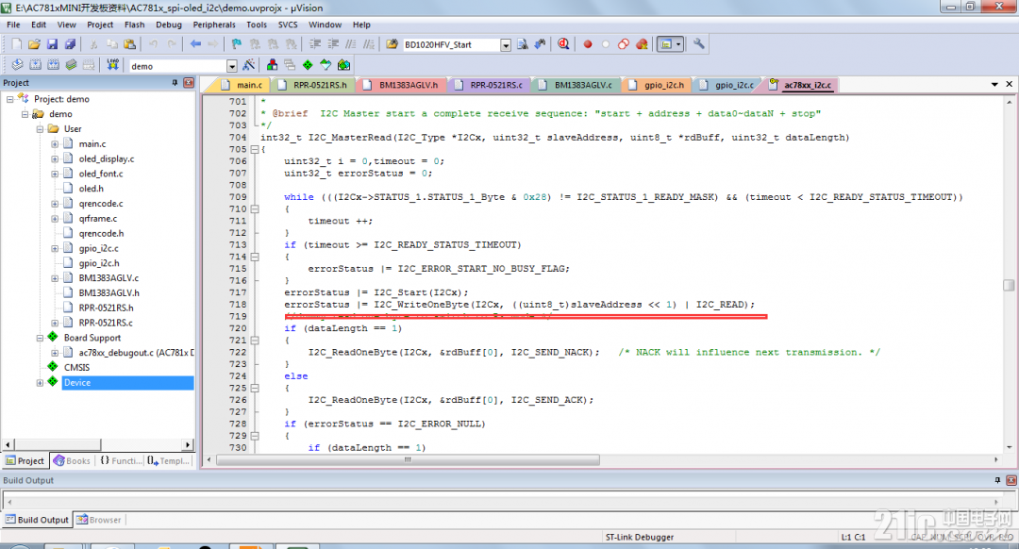Kill all breakpoints using the toolbar icon
The width and height of the screenshot is (1019, 549).
(642, 44)
